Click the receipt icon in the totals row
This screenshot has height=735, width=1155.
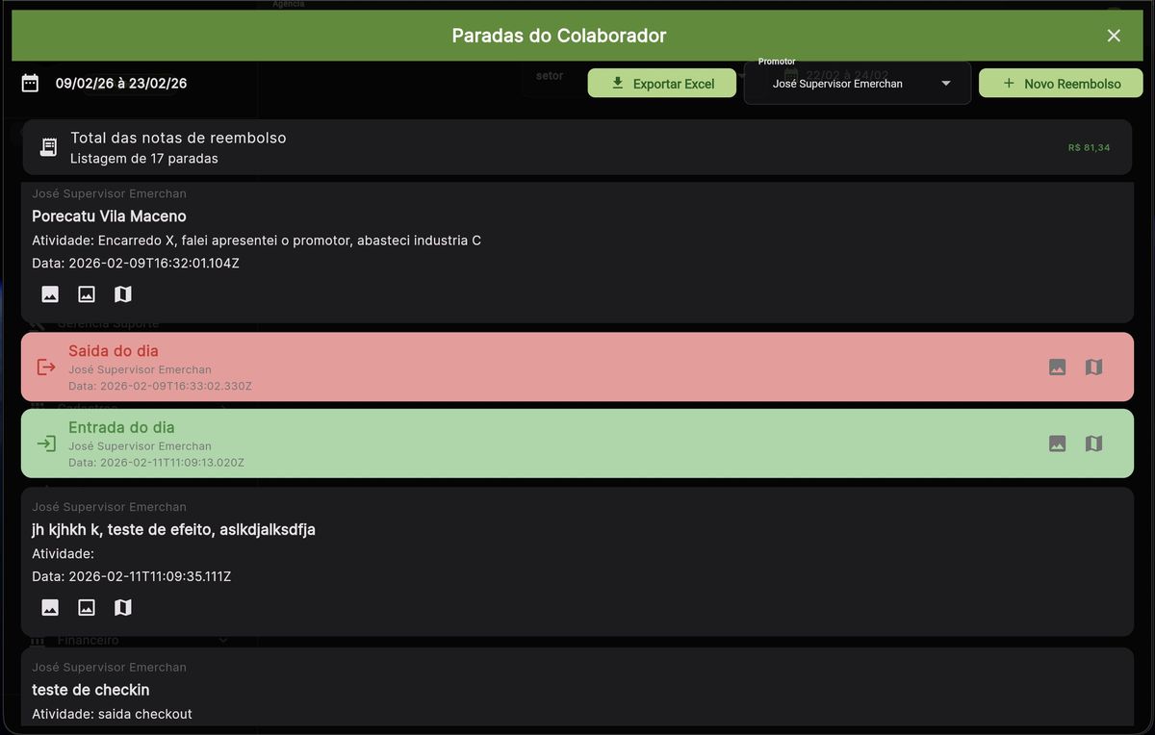[48, 147]
